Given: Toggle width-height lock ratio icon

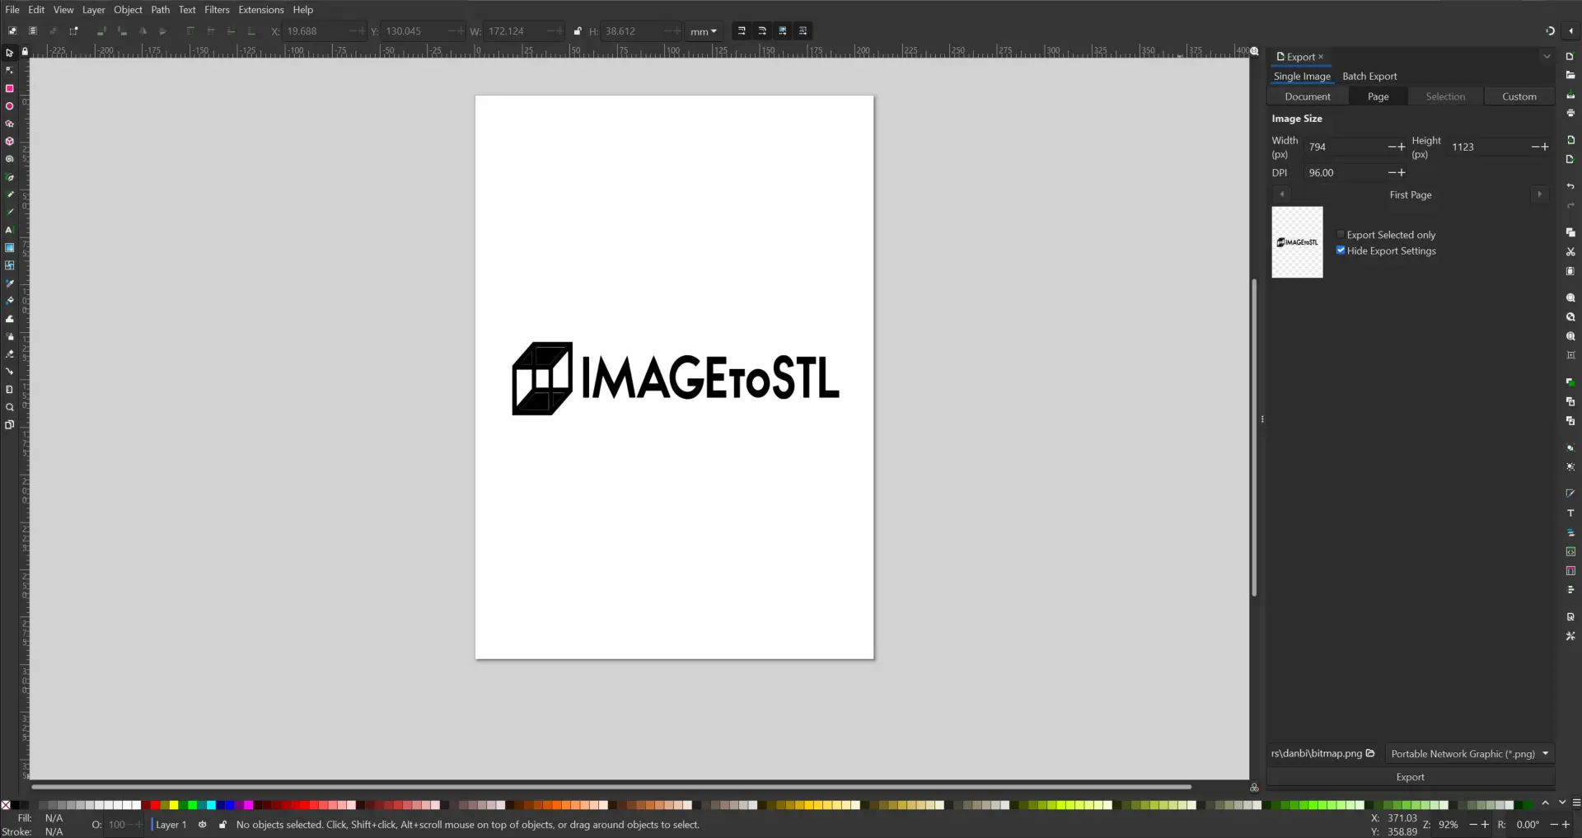Looking at the screenshot, I should coord(578,31).
